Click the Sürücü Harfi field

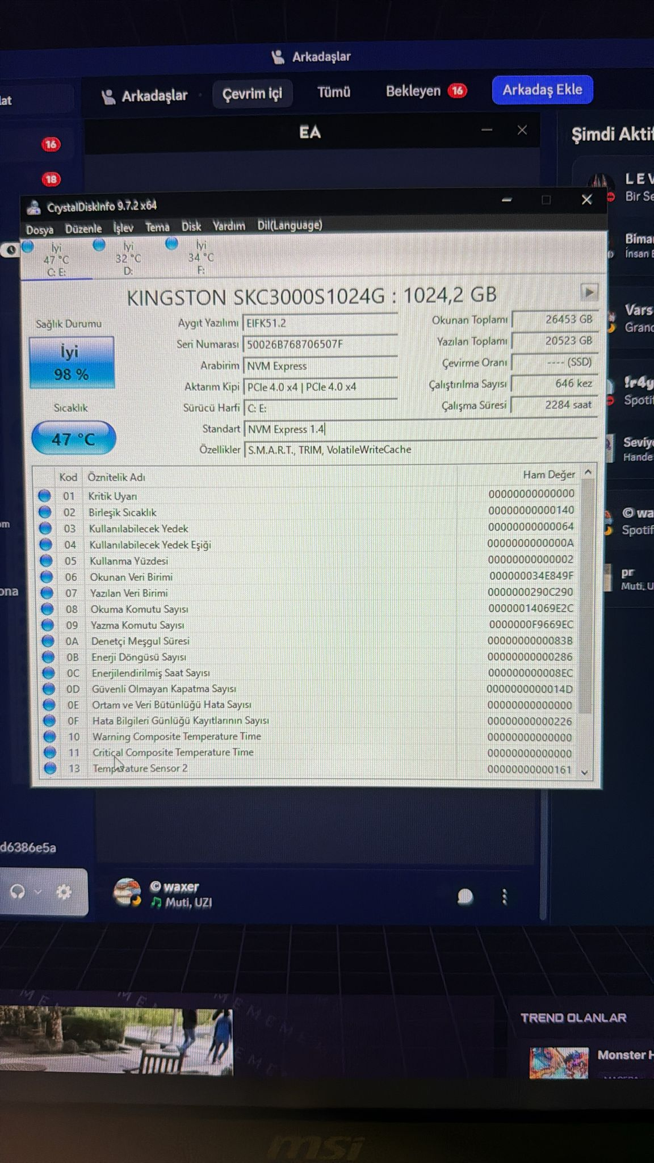point(320,408)
